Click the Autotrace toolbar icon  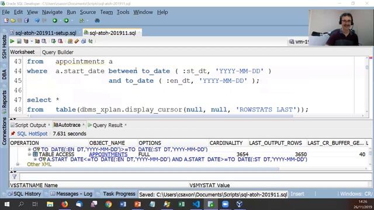pos(37,41)
